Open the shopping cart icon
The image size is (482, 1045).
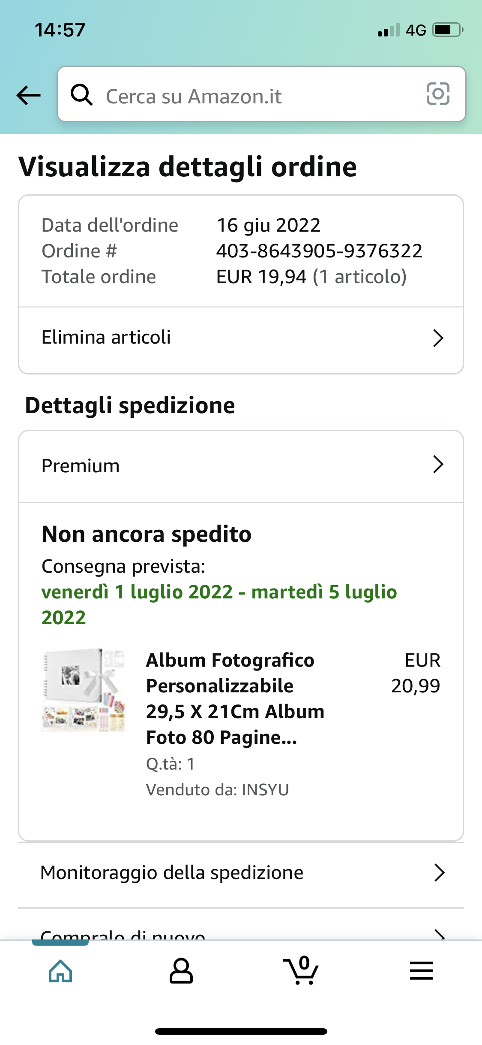pos(301,971)
